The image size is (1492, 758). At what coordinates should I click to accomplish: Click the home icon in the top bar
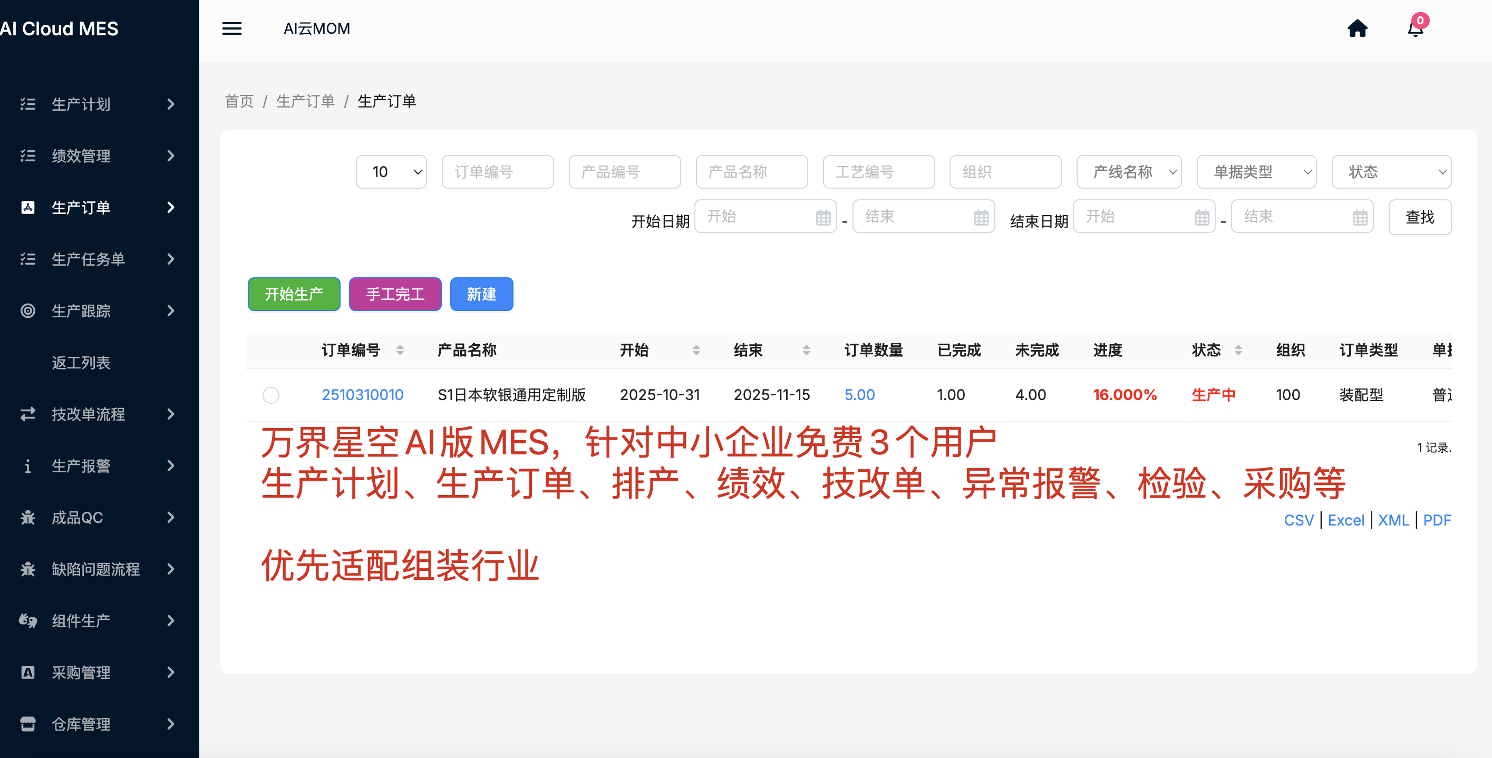[x=1359, y=28]
